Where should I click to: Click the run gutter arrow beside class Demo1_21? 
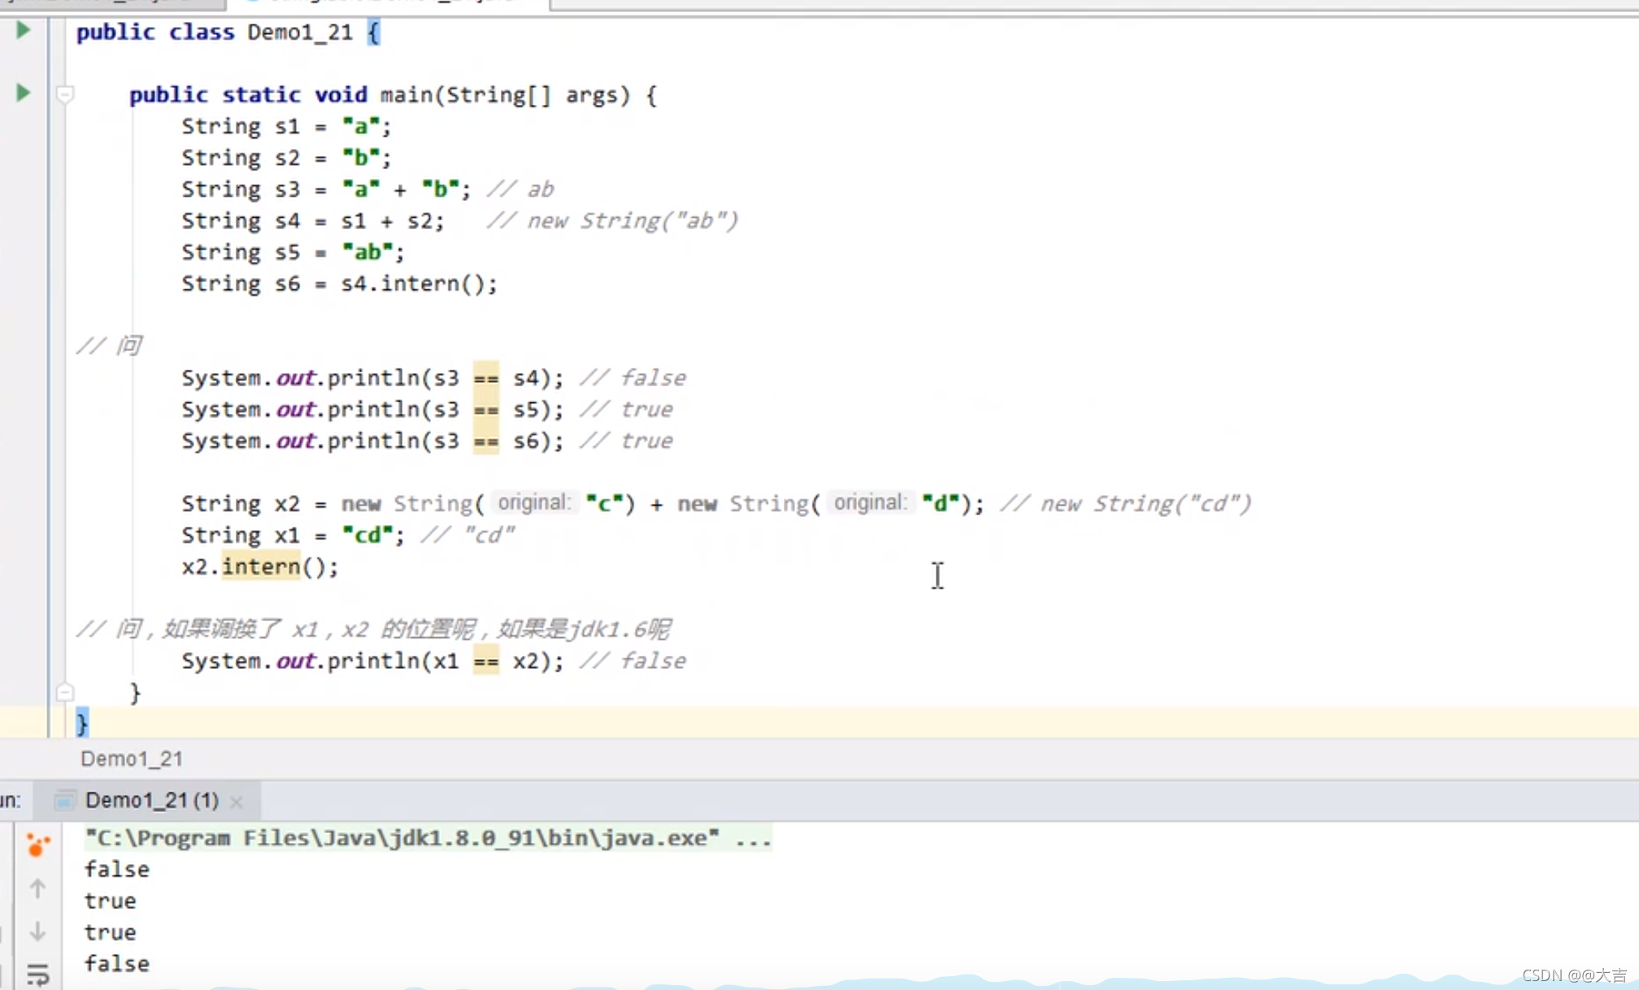coord(23,31)
